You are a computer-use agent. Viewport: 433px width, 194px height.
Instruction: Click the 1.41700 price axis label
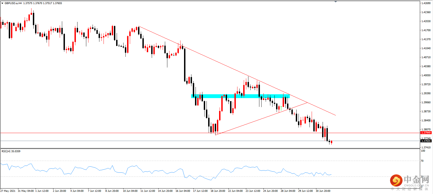[x=426, y=30]
